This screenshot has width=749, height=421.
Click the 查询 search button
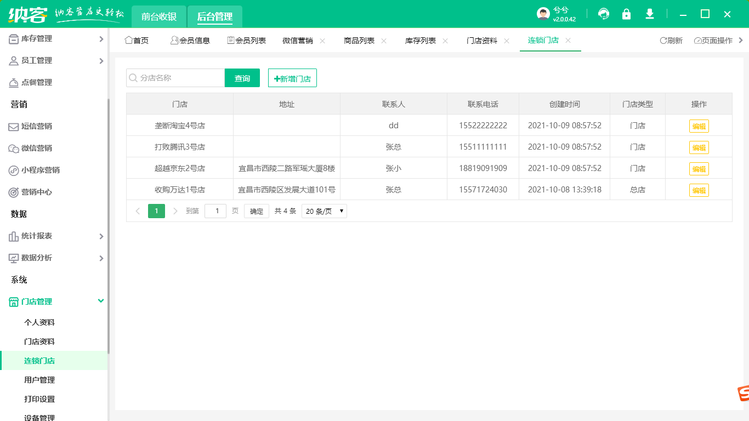[242, 78]
